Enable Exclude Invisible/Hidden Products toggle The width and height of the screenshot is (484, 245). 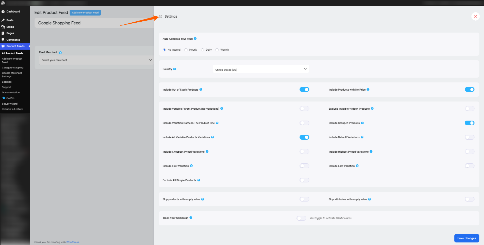(469, 109)
